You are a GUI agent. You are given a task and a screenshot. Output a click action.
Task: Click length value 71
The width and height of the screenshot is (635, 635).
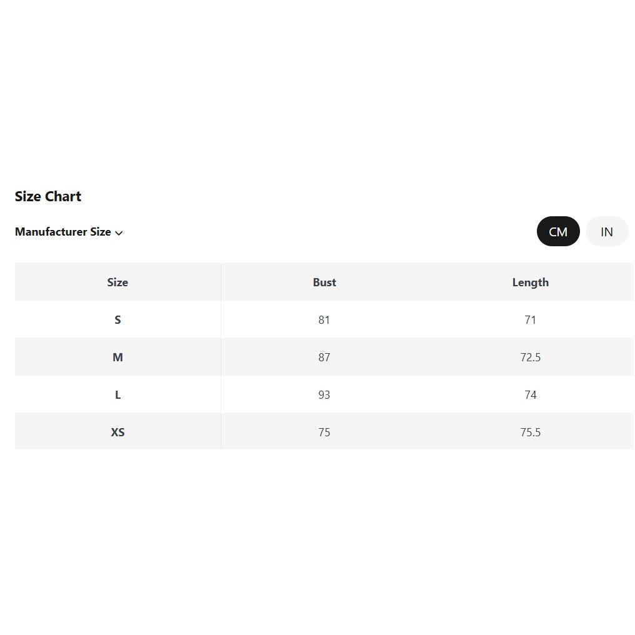pos(530,320)
